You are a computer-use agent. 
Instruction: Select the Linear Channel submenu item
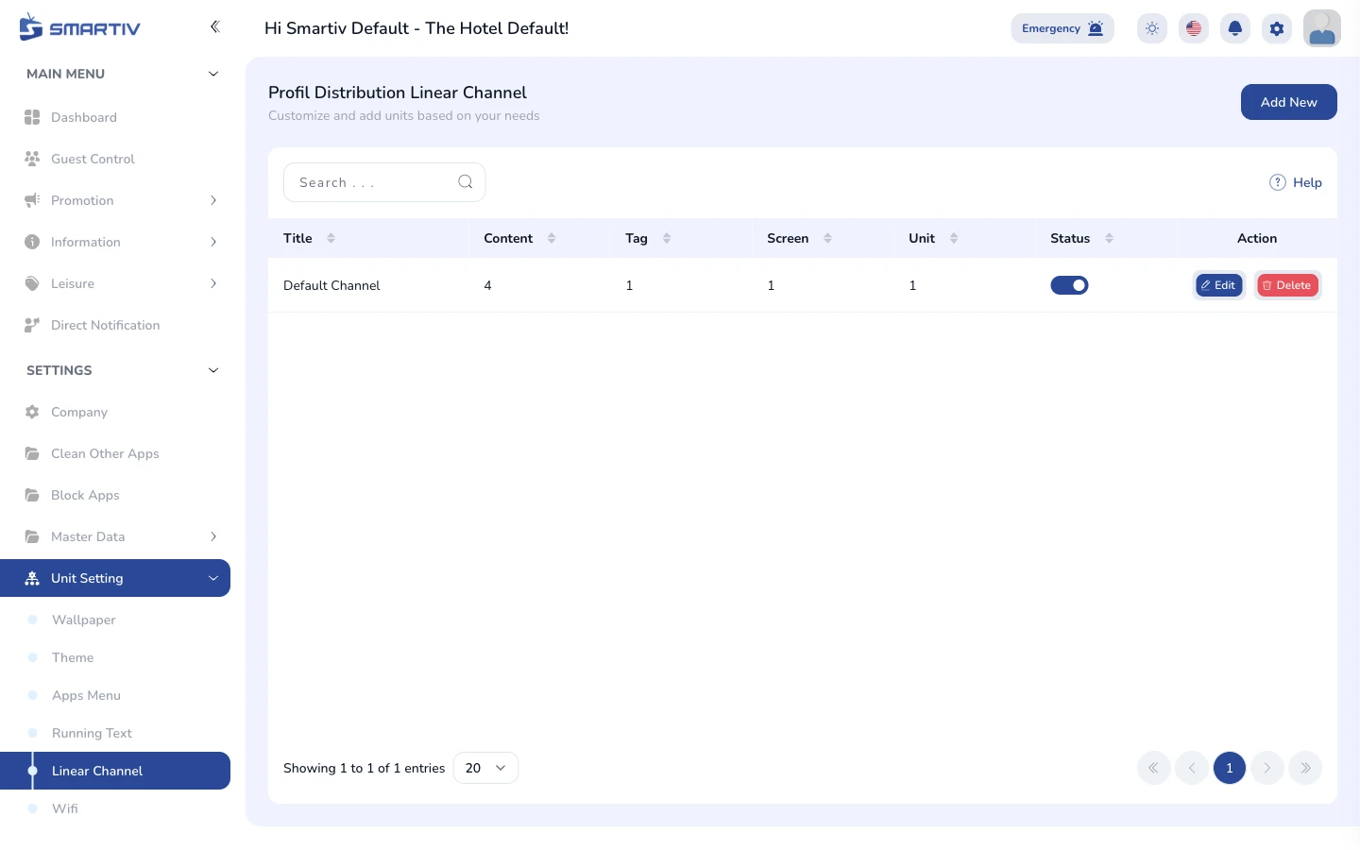115,771
